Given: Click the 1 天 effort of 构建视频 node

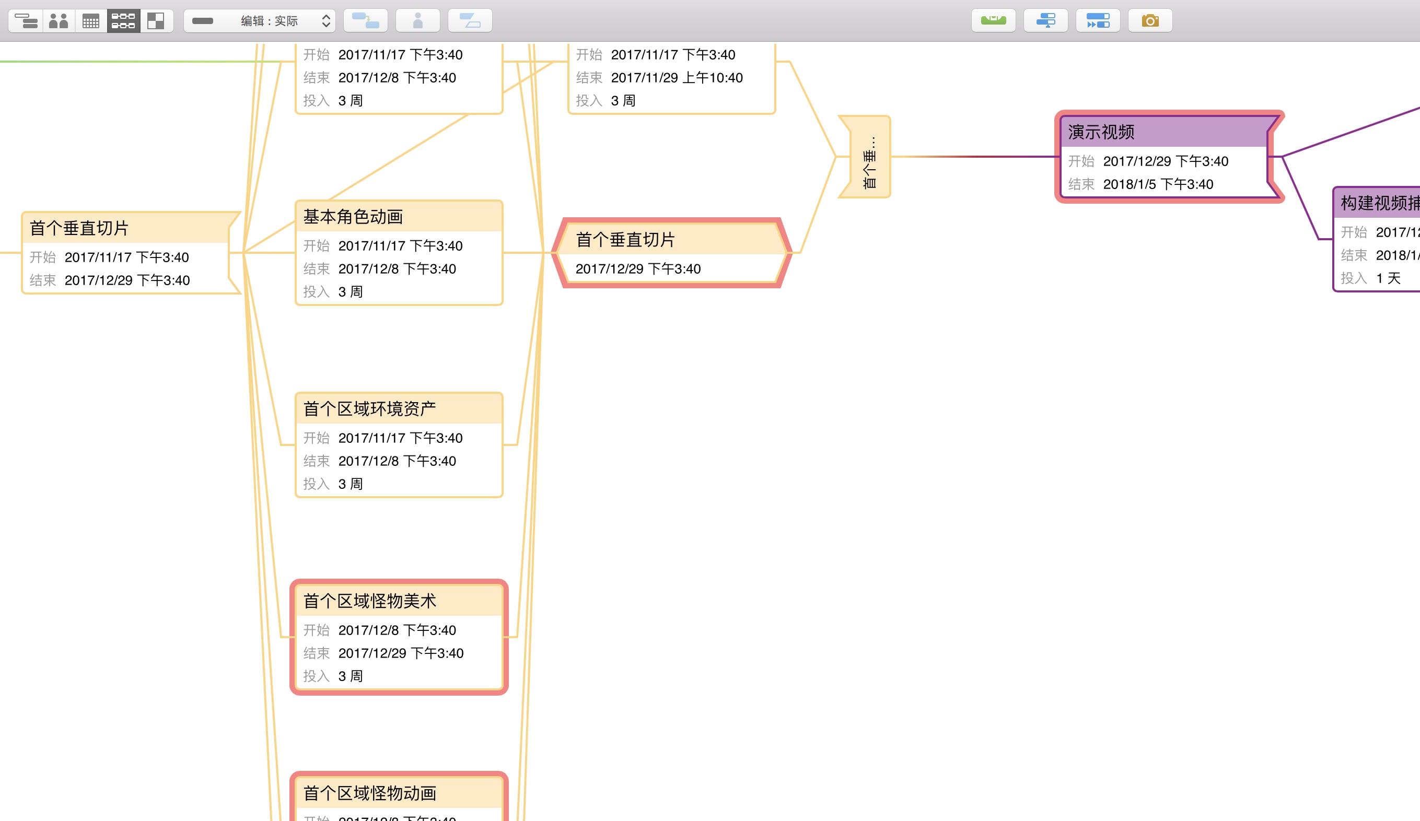Looking at the screenshot, I should tap(1389, 278).
